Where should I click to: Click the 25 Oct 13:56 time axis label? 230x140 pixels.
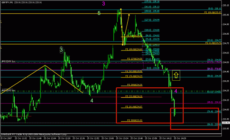pyautogui.click(x=151, y=139)
